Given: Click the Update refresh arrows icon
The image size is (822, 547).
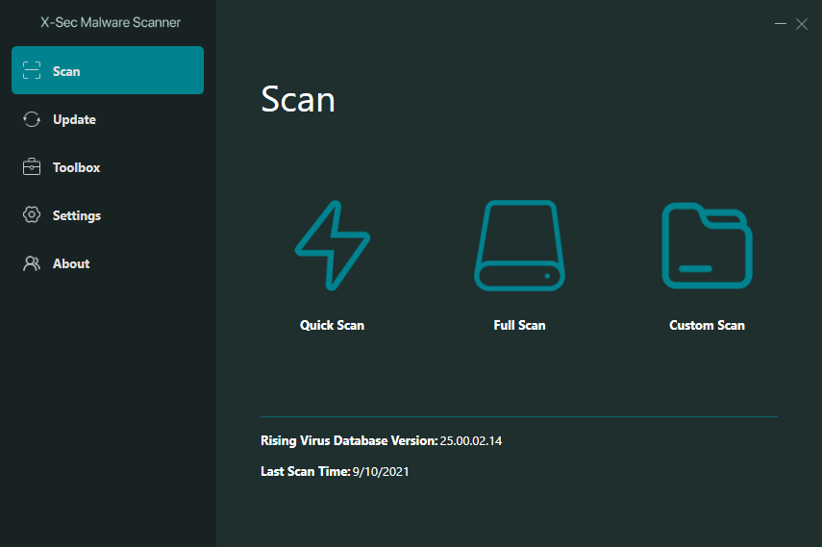Looking at the screenshot, I should 32,119.
